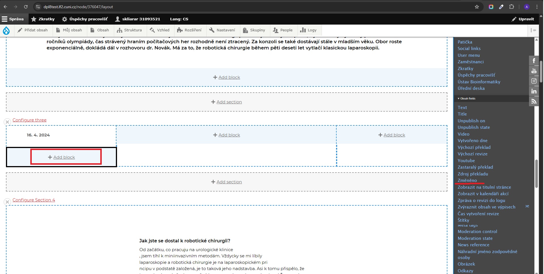This screenshot has height=274, width=544.
Task: Open the YouTube social link icon
Action: [534, 71]
